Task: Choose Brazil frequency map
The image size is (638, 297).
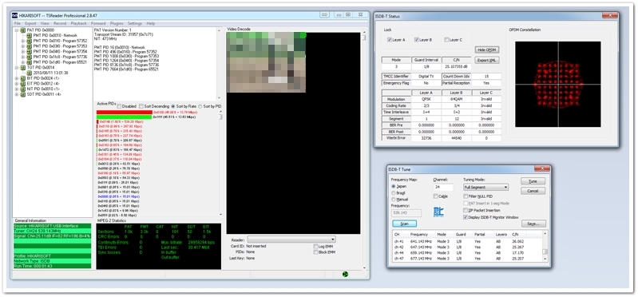Action: coord(393,193)
